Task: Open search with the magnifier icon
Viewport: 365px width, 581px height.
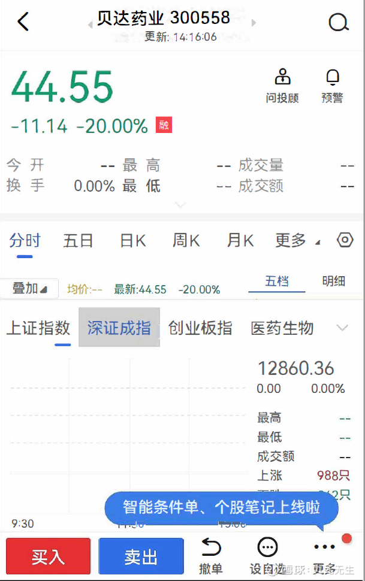Action: [x=338, y=22]
